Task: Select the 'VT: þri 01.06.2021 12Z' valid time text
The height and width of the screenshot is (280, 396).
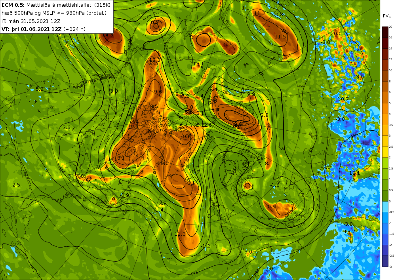Action: pos(32,29)
